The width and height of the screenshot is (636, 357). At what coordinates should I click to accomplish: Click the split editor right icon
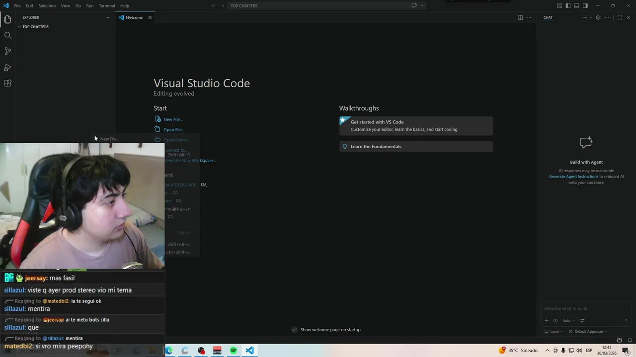click(x=520, y=17)
